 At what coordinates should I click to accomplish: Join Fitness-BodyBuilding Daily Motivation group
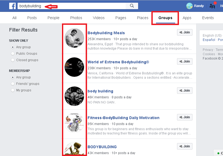[185, 117]
